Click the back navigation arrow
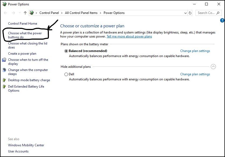This screenshot has height=157, width=225. tap(5, 13)
